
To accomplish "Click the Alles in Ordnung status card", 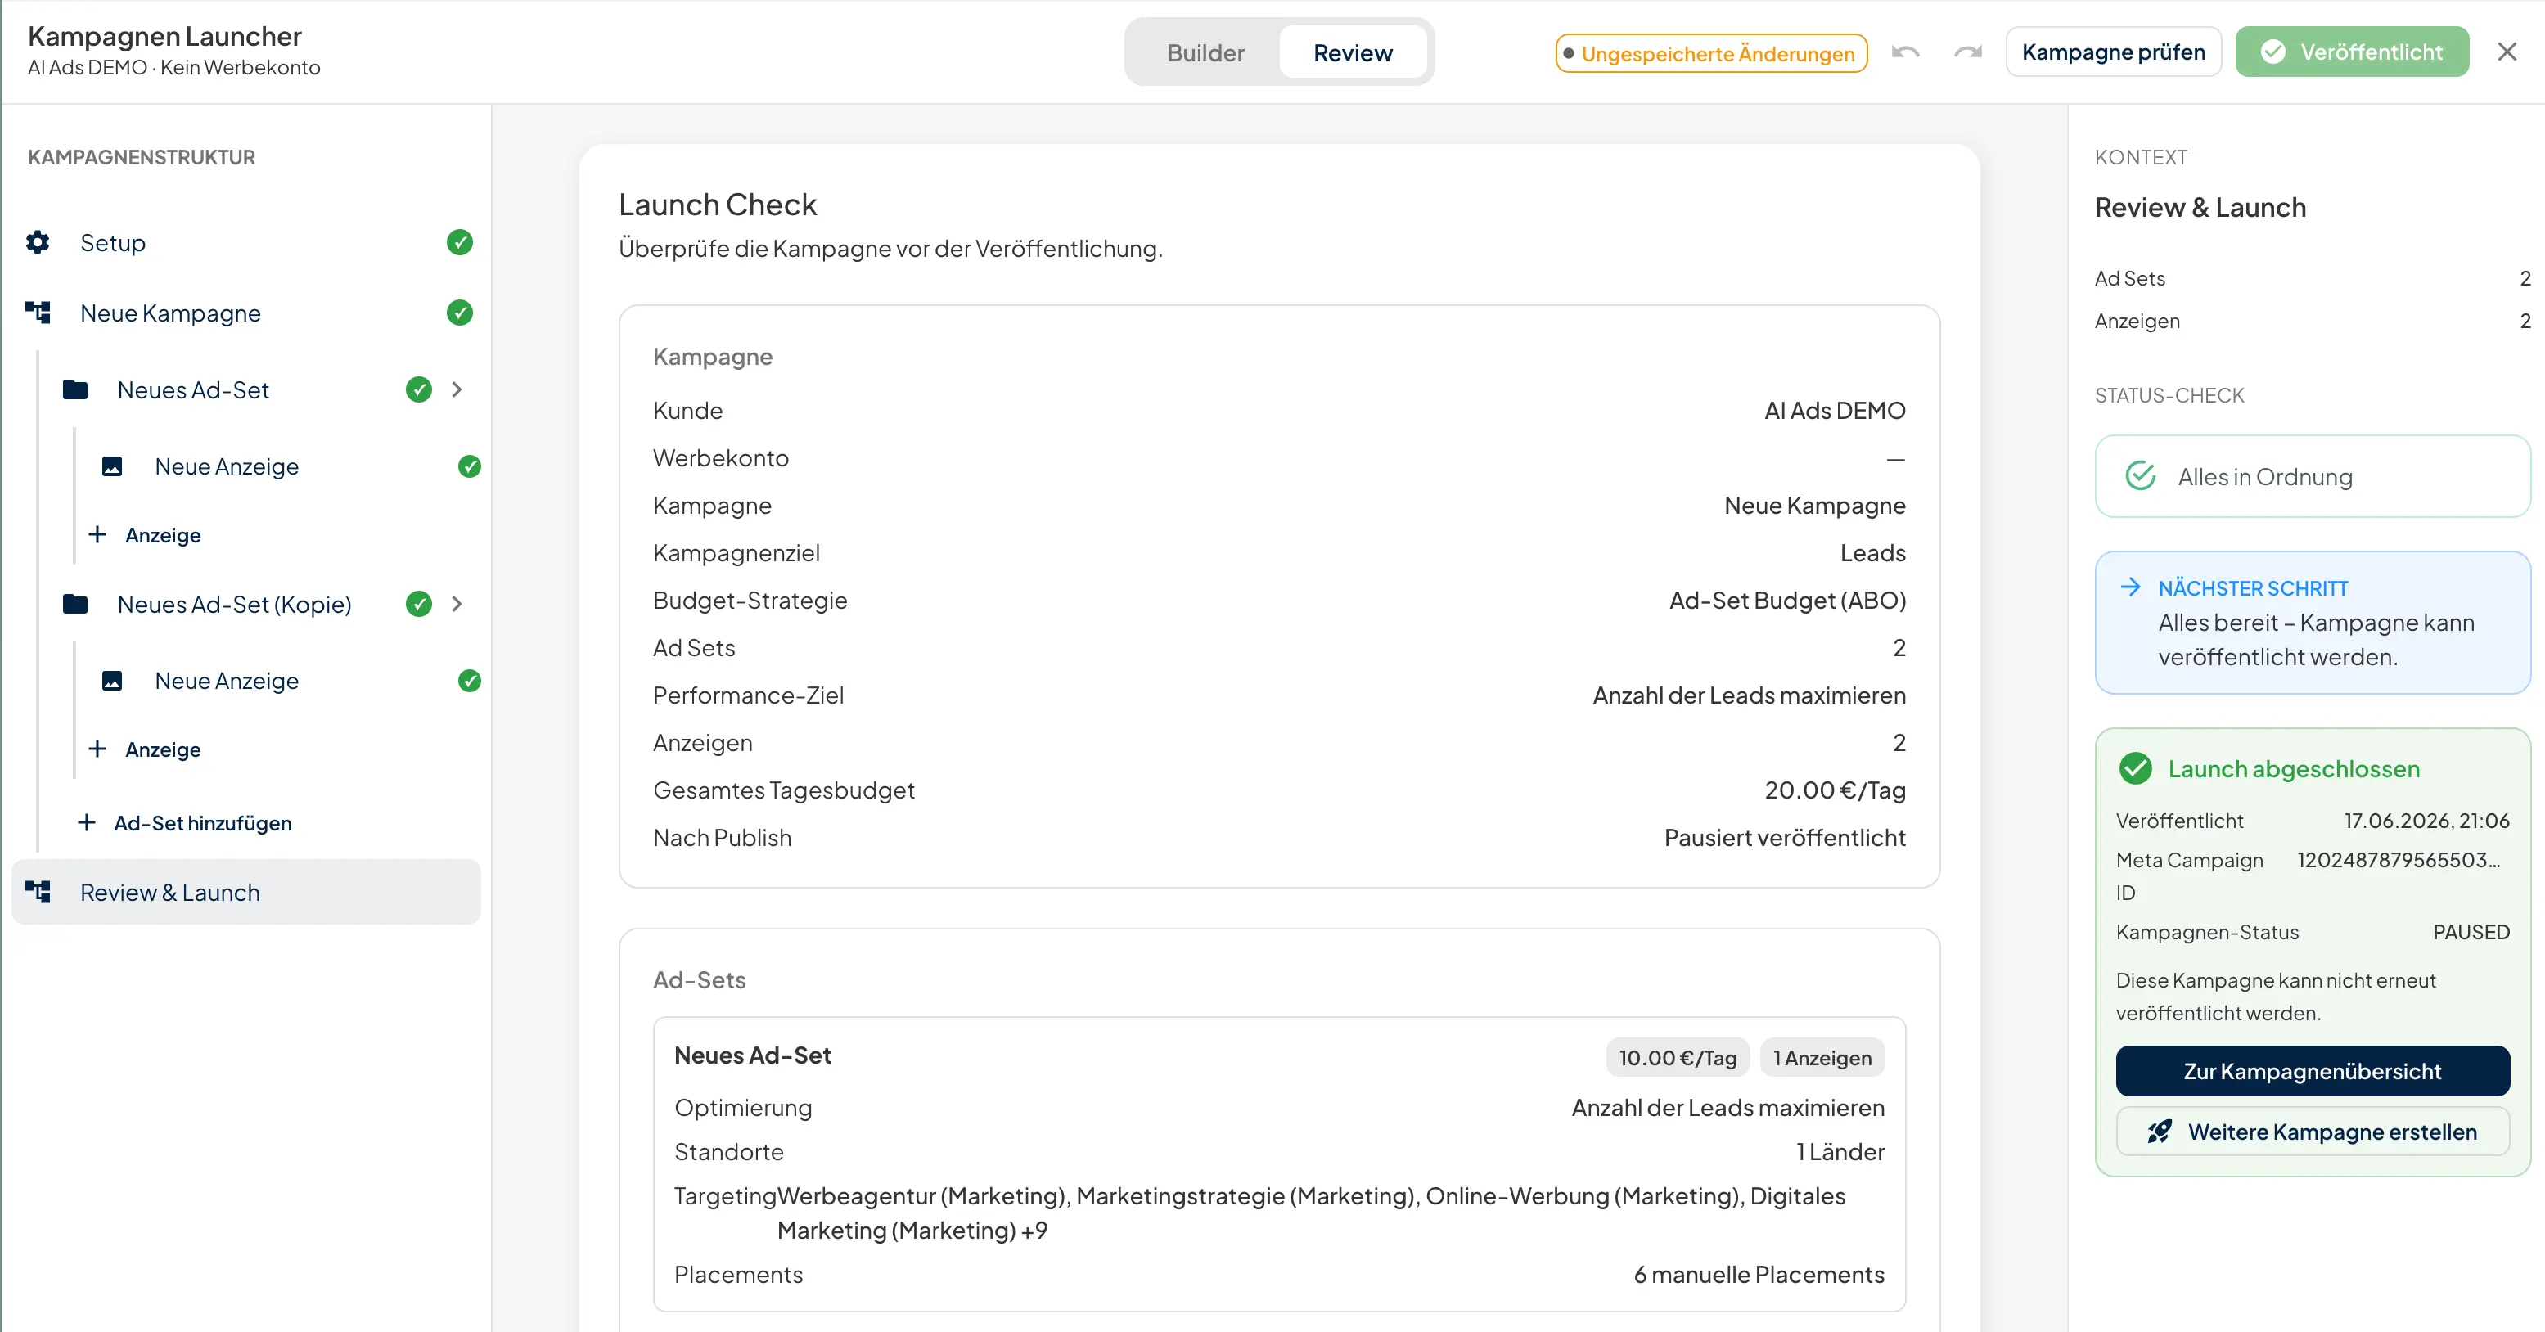I will point(2312,476).
